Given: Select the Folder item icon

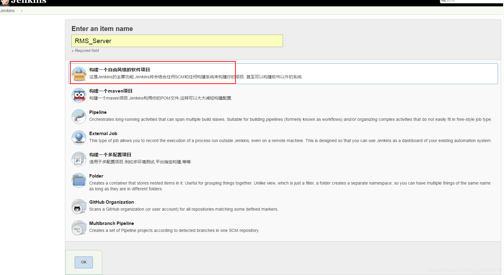Looking at the screenshot, I should point(79,180).
